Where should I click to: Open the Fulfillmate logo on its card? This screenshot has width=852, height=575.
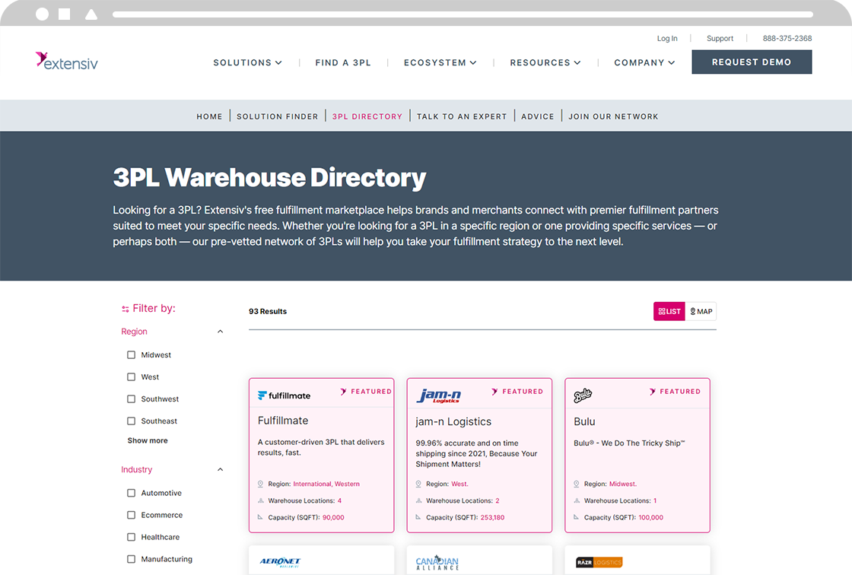point(285,396)
